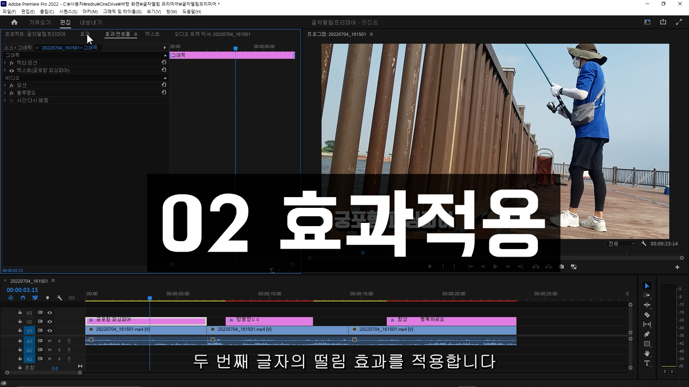The height and width of the screenshot is (387, 689).
Task: Open the 내보내기 workspace
Action: click(90, 22)
